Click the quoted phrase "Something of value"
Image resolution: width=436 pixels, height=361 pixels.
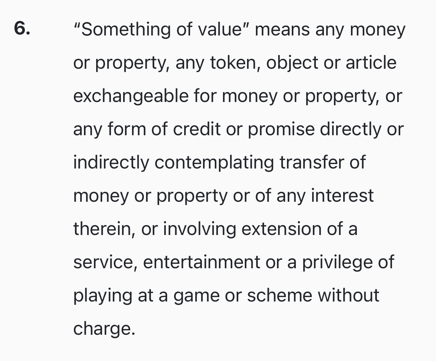(161, 30)
